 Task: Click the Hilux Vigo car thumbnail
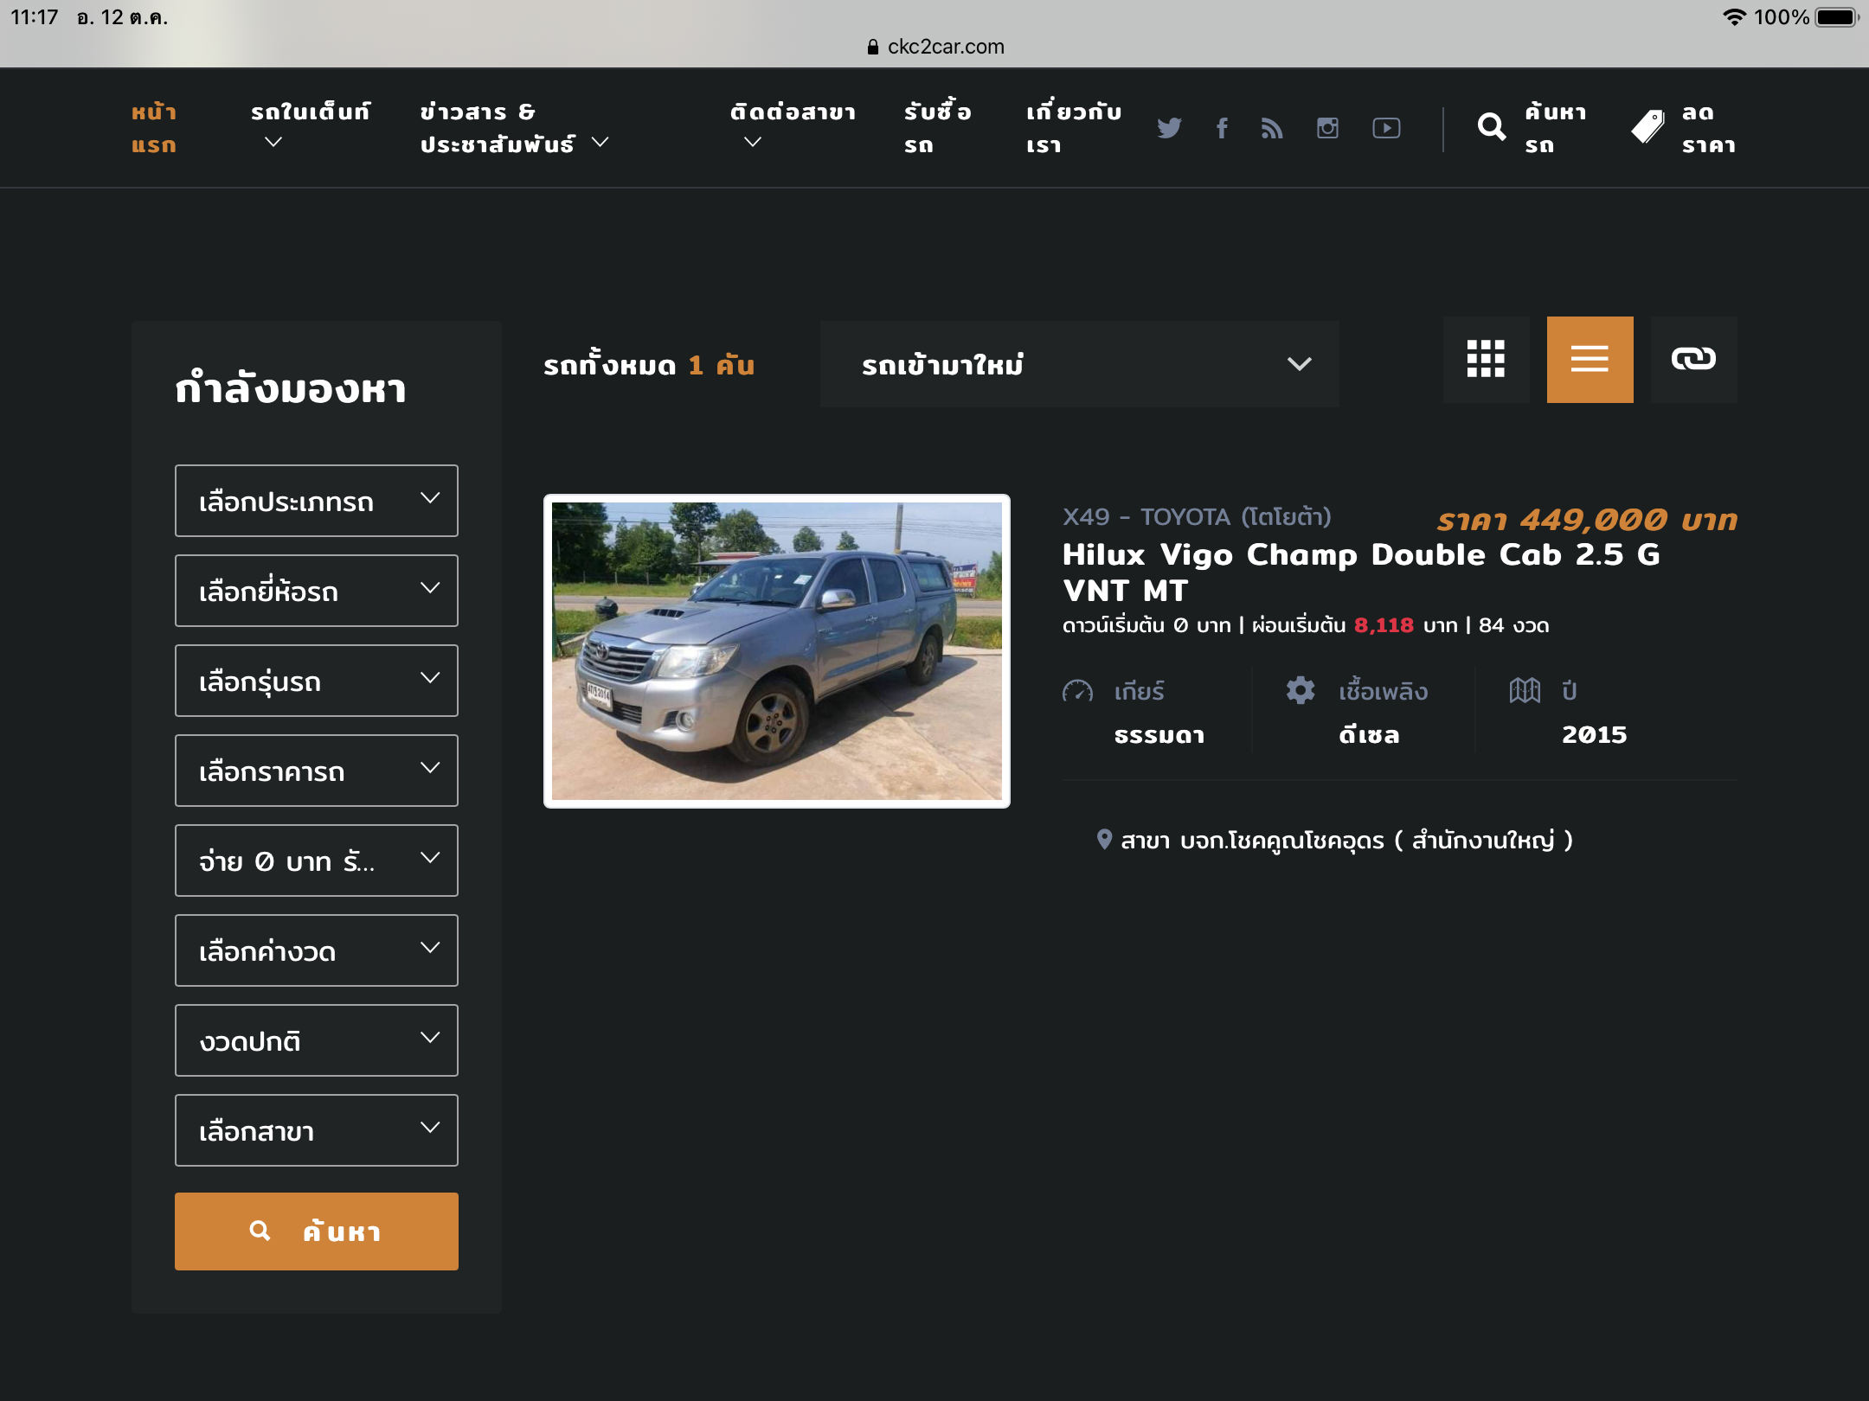click(x=776, y=651)
